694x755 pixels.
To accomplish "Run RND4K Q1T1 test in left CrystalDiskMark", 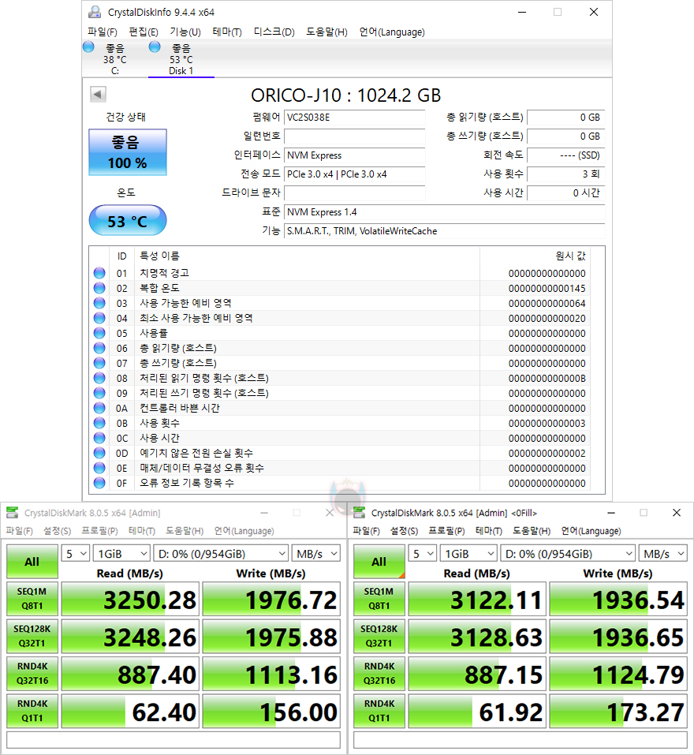I will (32, 711).
